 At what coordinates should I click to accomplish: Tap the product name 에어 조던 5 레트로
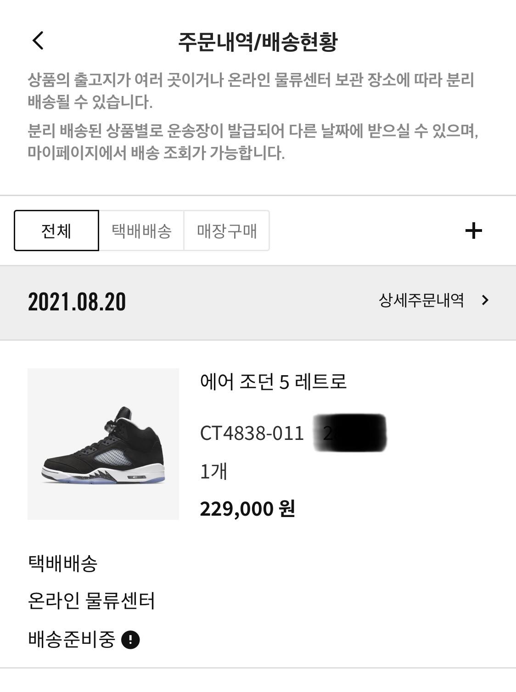click(x=273, y=381)
